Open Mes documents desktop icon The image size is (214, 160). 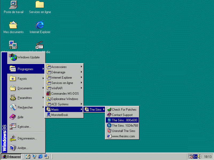click(x=13, y=25)
